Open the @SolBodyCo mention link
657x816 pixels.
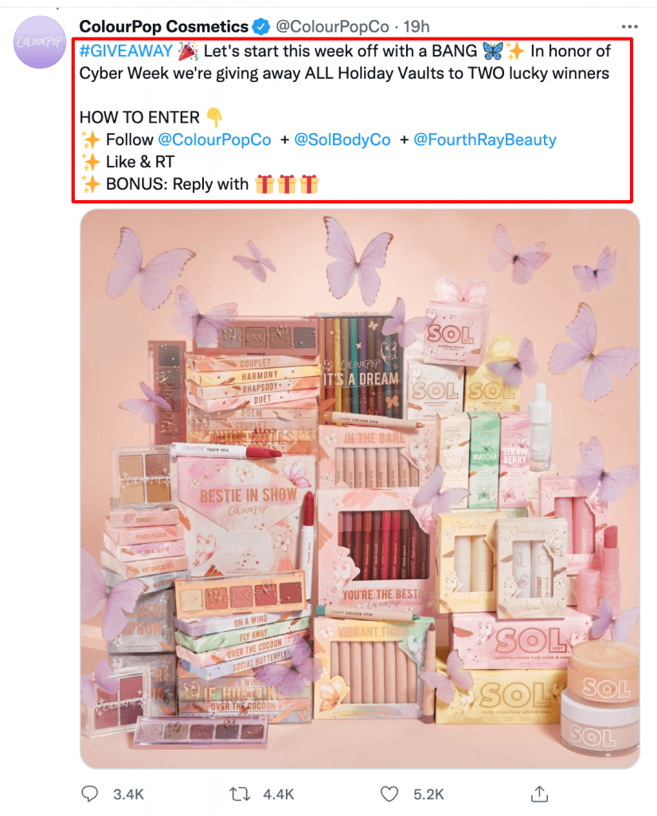(x=342, y=139)
